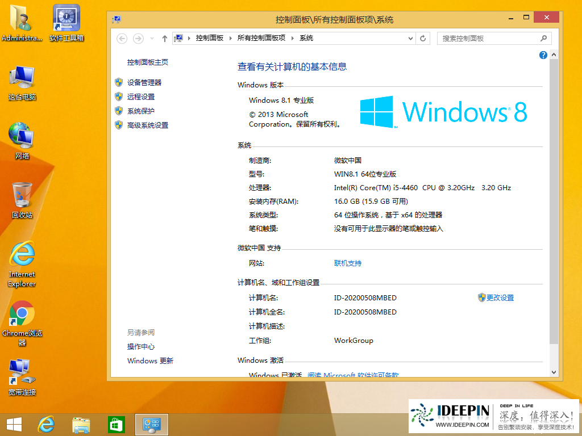
Task: Expand the chevron after 控制面板 breadcrumb
Action: tap(230, 38)
